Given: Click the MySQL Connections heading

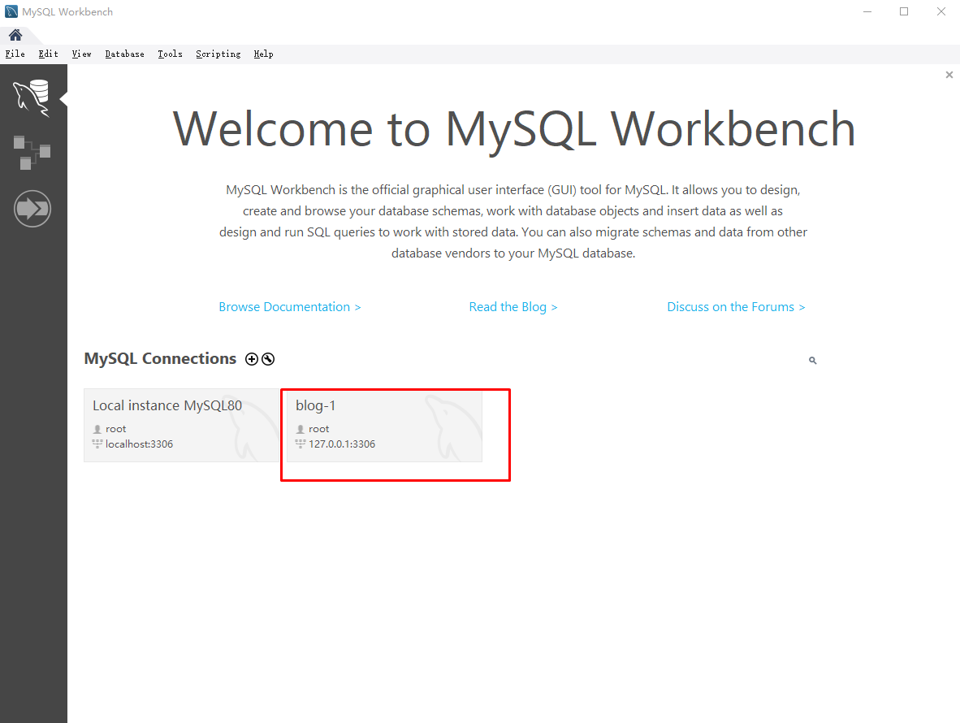Looking at the screenshot, I should click(x=161, y=359).
